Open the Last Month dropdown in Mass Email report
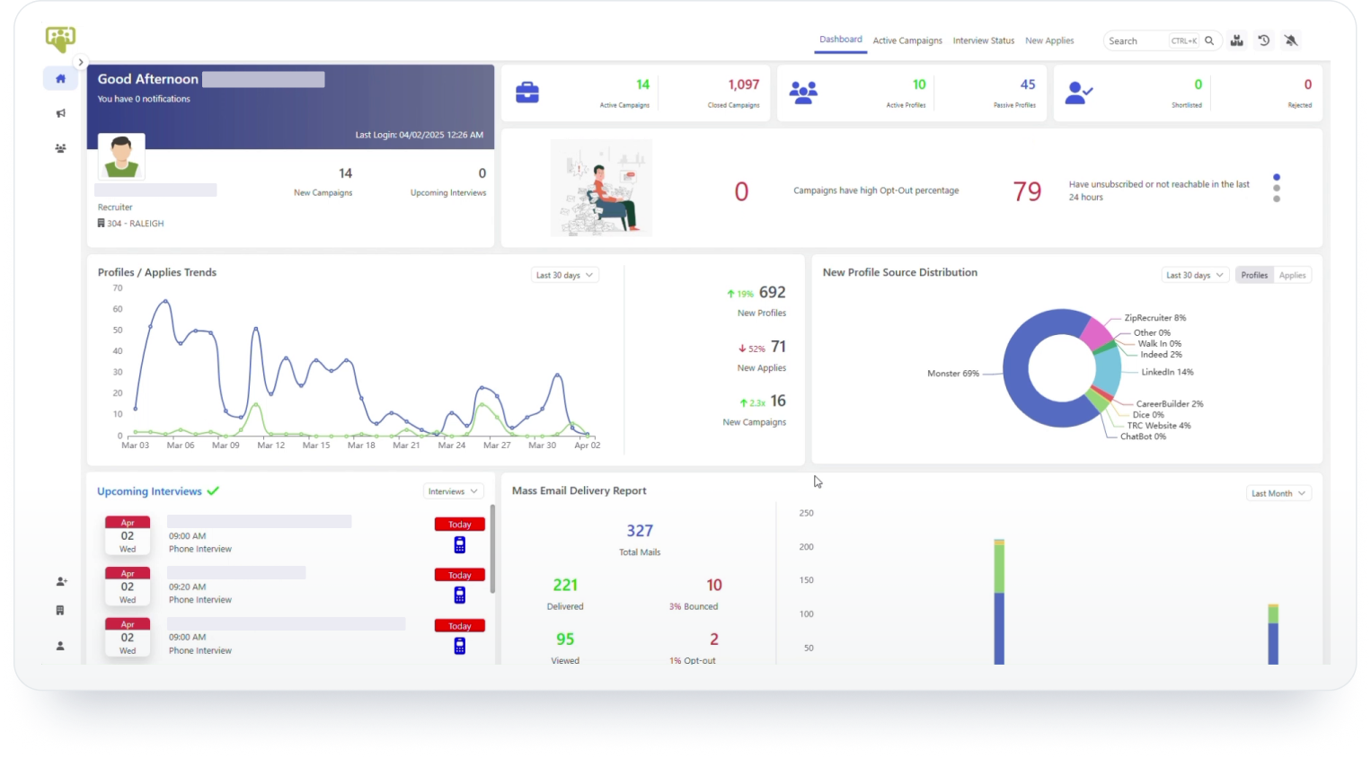Image resolution: width=1371 pixels, height=759 pixels. coord(1278,493)
